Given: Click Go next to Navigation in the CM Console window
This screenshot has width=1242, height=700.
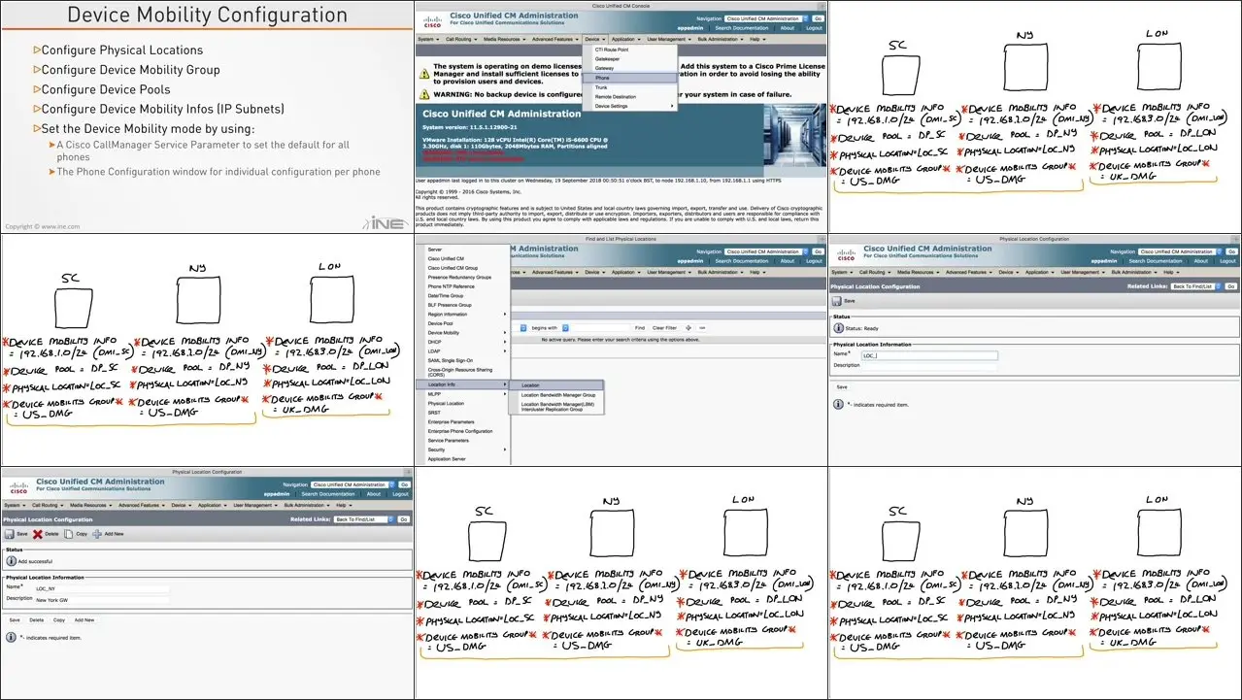Looking at the screenshot, I should 818,18.
